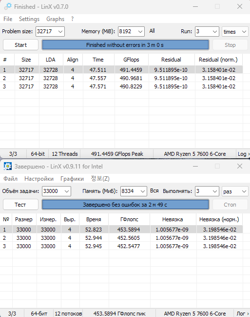This screenshot has height=317, width=250.
Task: Click '12 потоков' in status bar
Action: click(x=68, y=314)
